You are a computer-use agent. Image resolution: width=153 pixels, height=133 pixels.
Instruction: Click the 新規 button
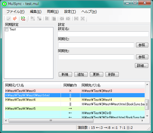(65, 75)
